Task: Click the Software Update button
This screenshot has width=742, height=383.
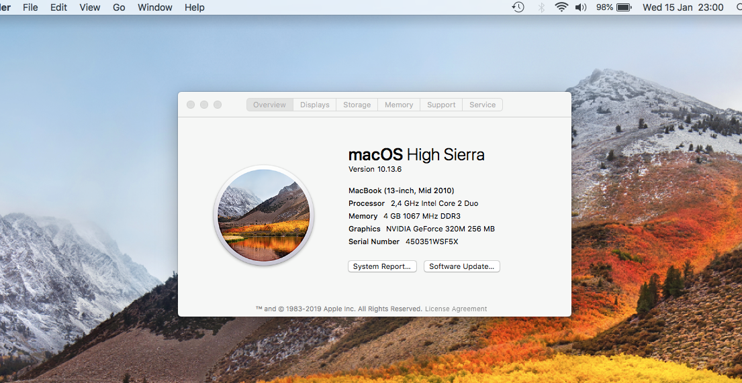Action: click(462, 266)
